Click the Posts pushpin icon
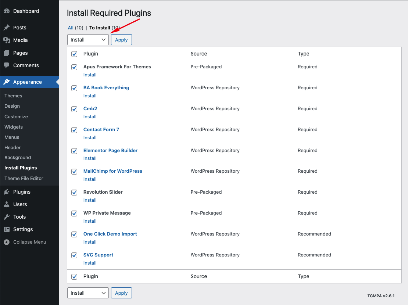The width and height of the screenshot is (408, 305). point(7,28)
